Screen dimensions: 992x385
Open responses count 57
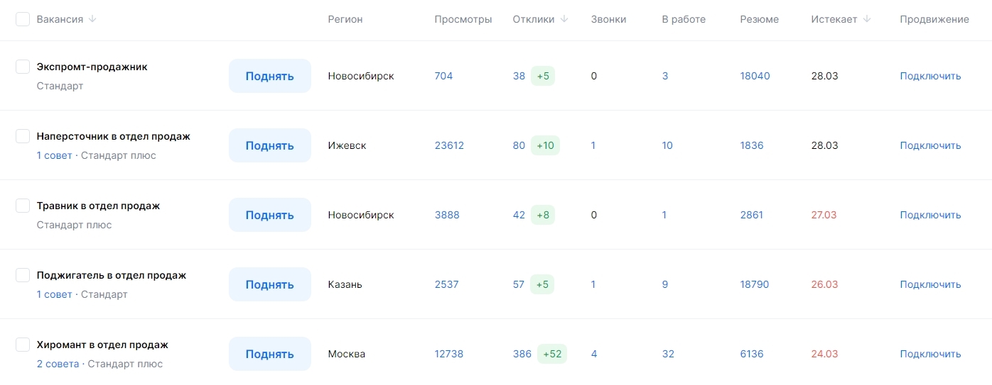click(x=519, y=284)
